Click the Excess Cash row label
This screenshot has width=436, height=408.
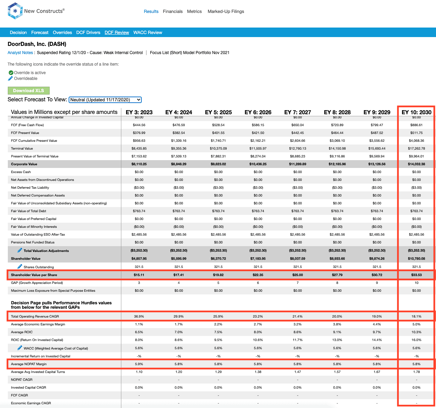[x=21, y=172]
